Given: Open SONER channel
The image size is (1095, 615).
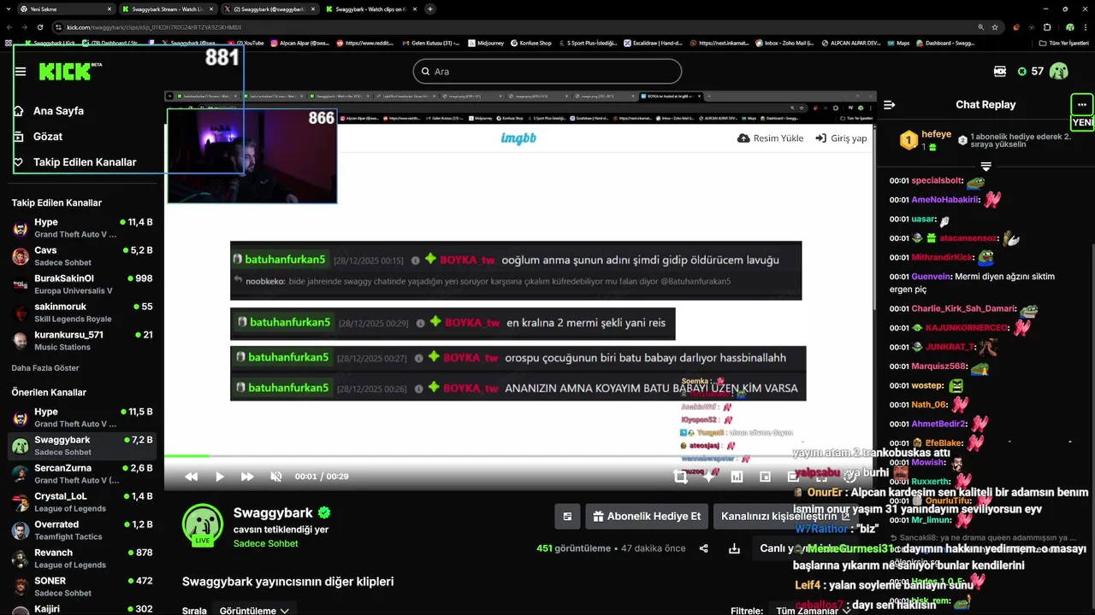Looking at the screenshot, I should tap(82, 587).
